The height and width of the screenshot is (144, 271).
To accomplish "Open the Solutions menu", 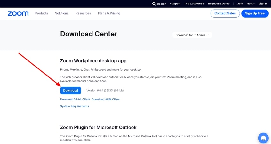I will pyautogui.click(x=61, y=13).
